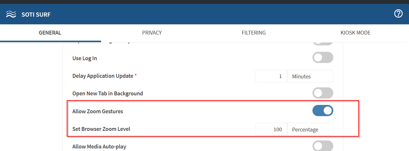The width and height of the screenshot is (409, 151).
Task: Turn on Open New Tab in Background
Action: 323,93
